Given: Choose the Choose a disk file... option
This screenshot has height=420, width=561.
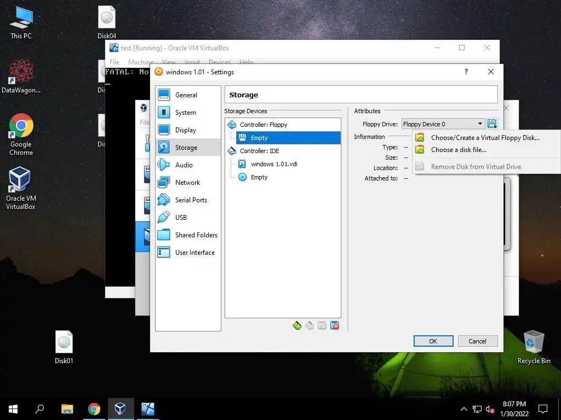Looking at the screenshot, I should click(x=485, y=150).
